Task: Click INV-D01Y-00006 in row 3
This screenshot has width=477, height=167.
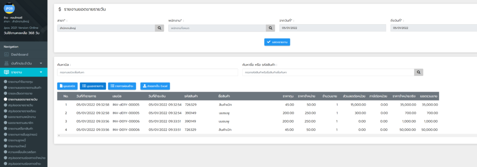Action: pos(126,121)
